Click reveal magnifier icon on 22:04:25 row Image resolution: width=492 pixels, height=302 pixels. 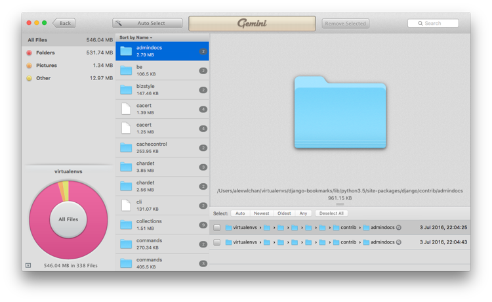(398, 228)
